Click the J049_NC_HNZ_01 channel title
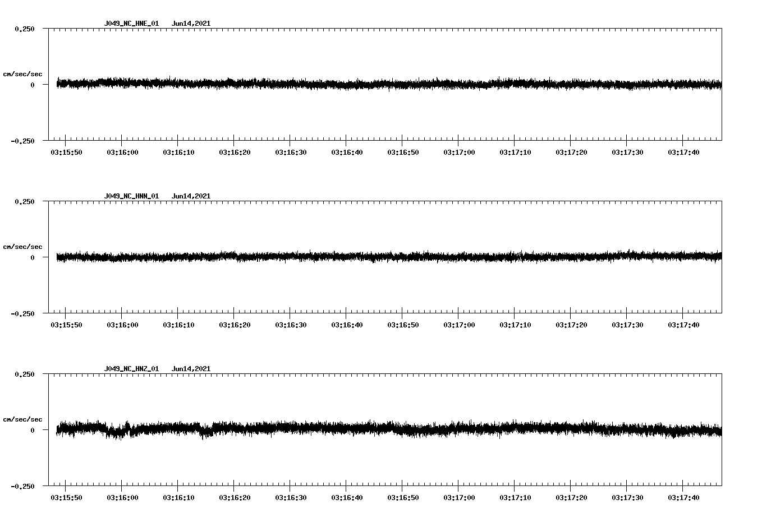This screenshot has width=762, height=518. (x=131, y=369)
